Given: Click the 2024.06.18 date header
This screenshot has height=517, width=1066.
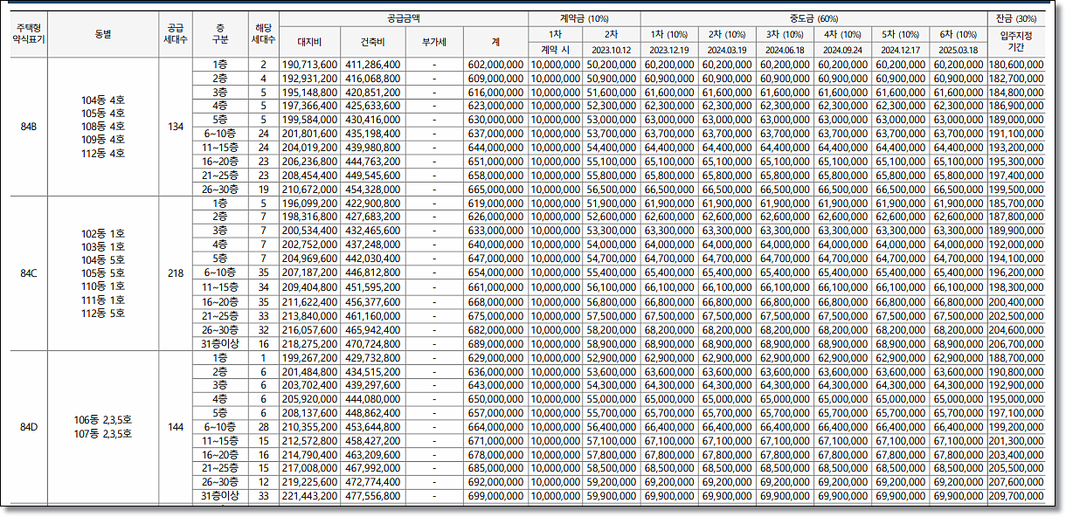Looking at the screenshot, I should 785,49.
